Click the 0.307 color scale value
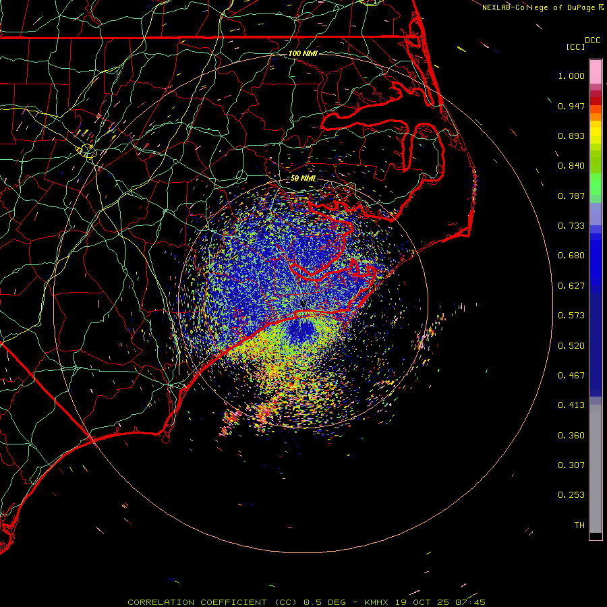The height and width of the screenshot is (607, 607). click(571, 465)
